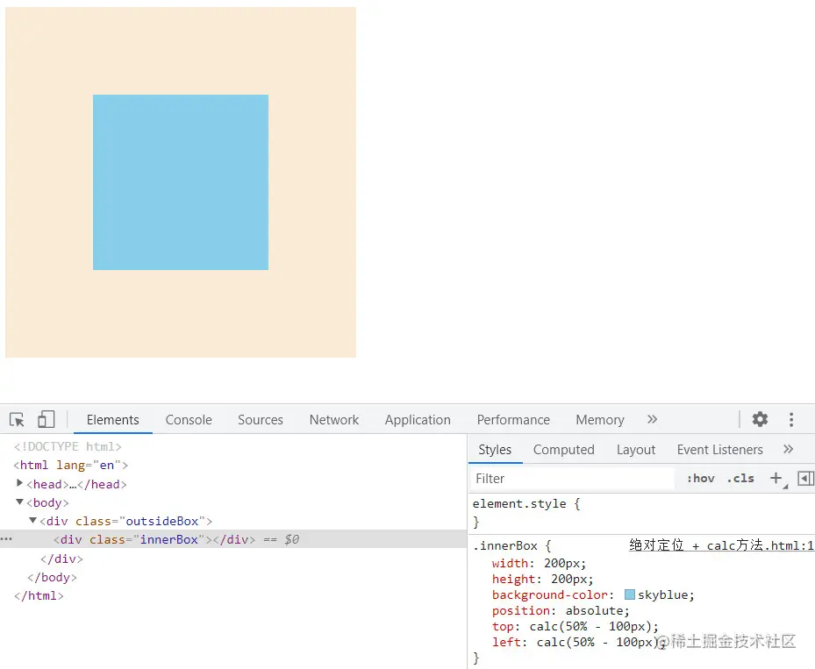Focus the styles Filter input field
Screen dimensions: 815x669
point(573,479)
